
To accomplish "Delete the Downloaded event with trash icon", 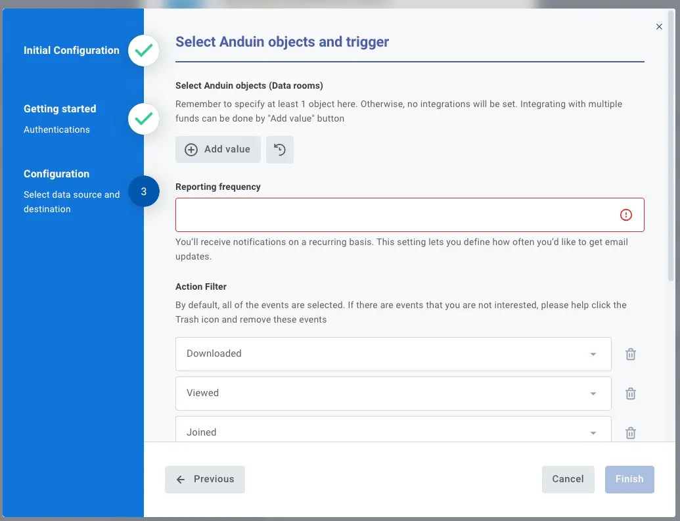I will click(x=631, y=354).
